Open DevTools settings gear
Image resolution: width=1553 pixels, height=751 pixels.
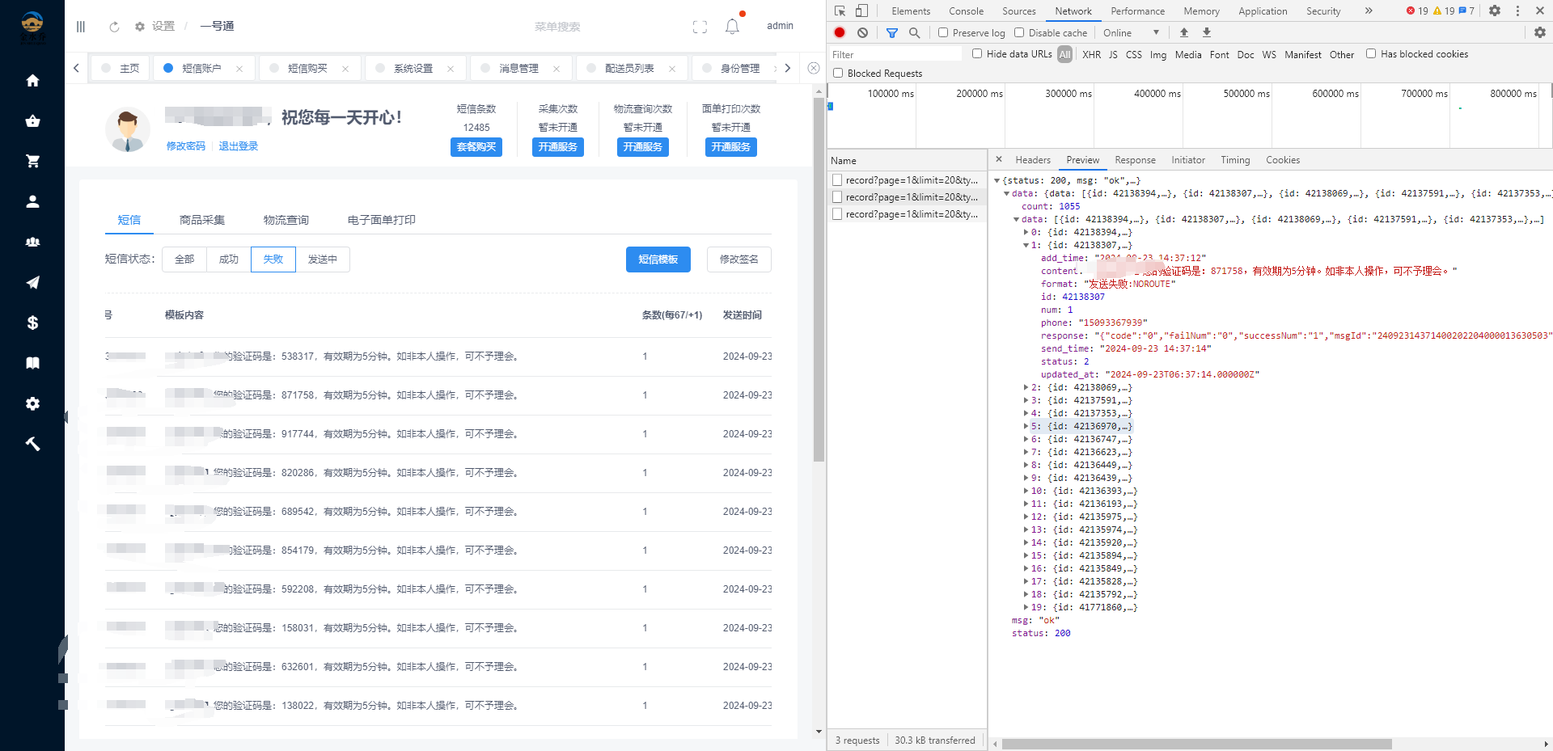(x=1495, y=11)
